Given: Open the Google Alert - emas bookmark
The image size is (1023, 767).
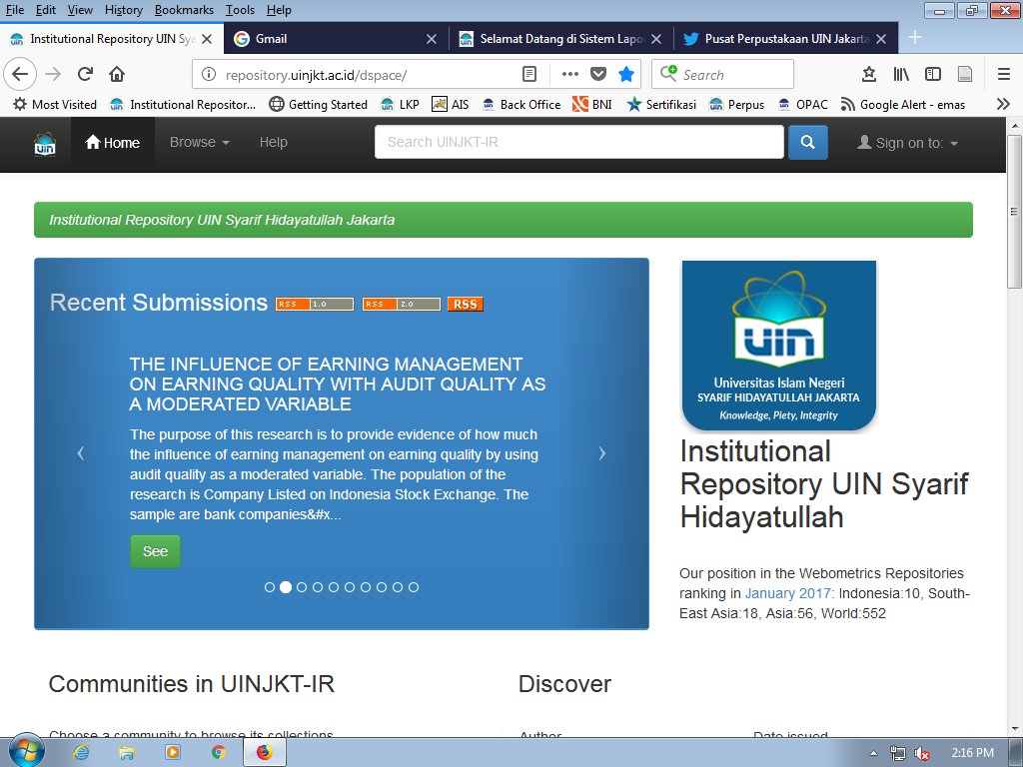Looking at the screenshot, I should click(903, 104).
